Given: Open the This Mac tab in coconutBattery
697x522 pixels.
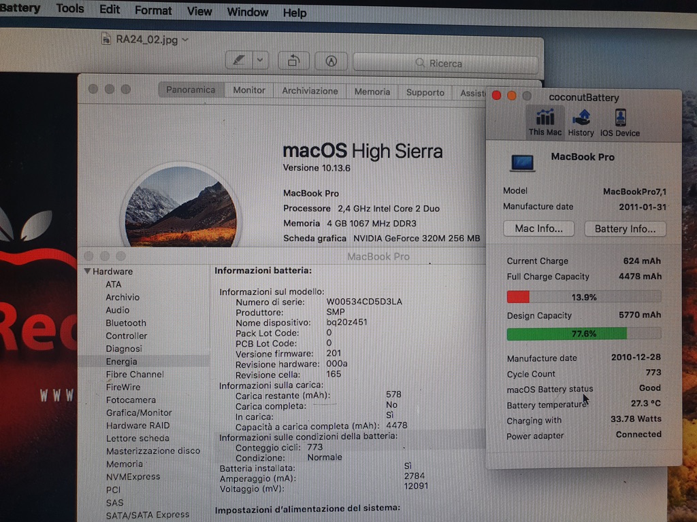Looking at the screenshot, I should tap(545, 122).
